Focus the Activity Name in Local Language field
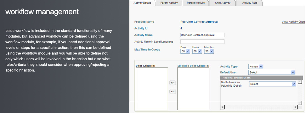 [202, 42]
